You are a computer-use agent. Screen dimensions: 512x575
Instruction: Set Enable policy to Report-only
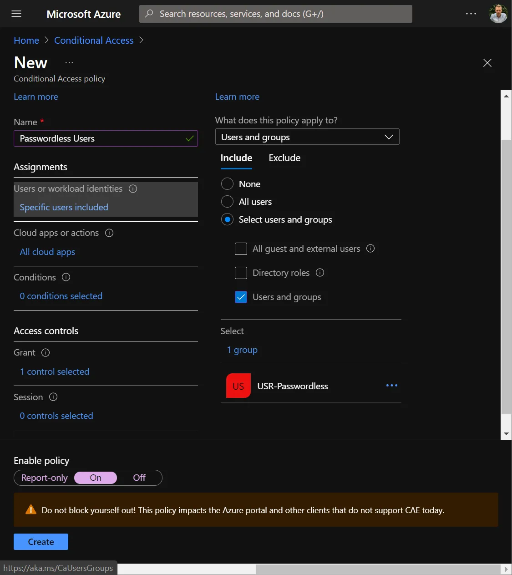(x=44, y=478)
